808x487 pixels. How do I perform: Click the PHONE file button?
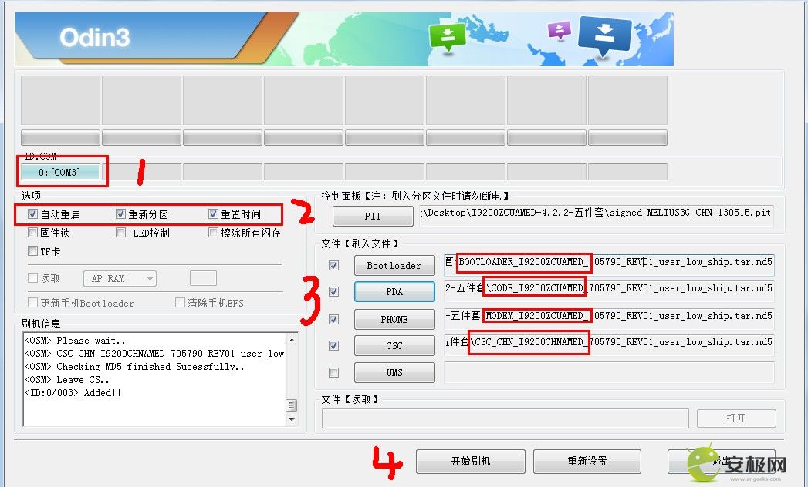click(394, 319)
